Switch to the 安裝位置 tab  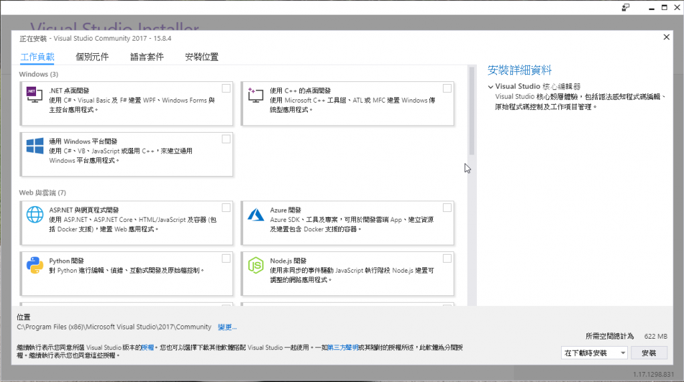(x=202, y=57)
